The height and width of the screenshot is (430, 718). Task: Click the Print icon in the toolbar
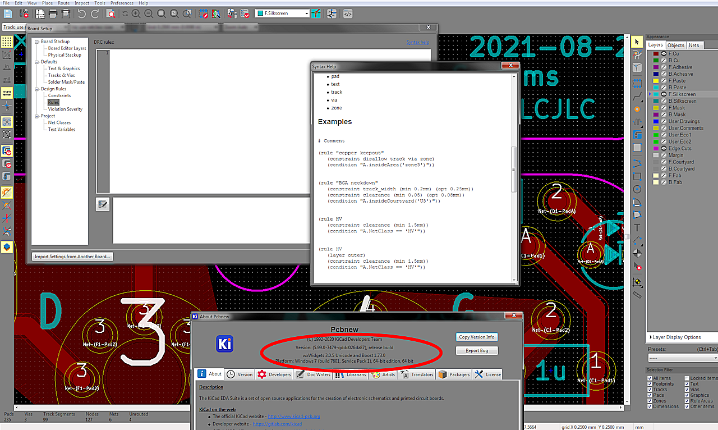(x=52, y=13)
